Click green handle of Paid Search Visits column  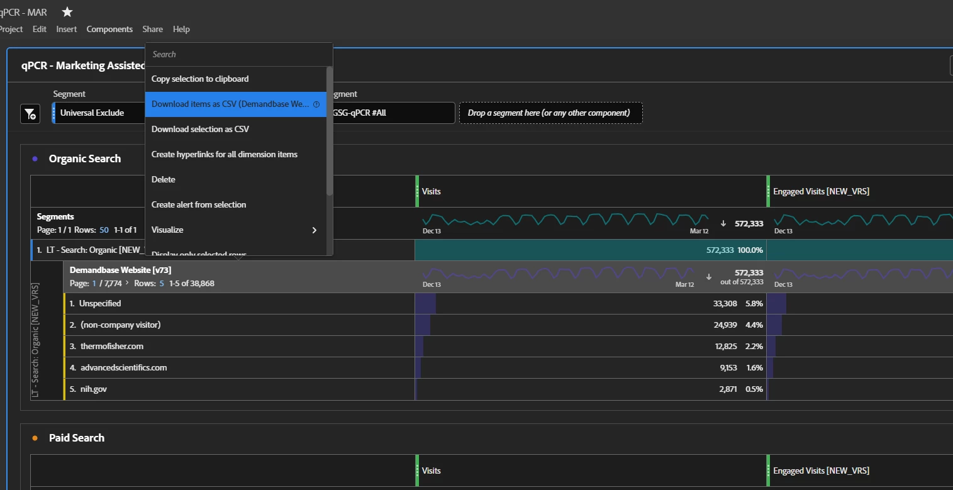point(417,471)
